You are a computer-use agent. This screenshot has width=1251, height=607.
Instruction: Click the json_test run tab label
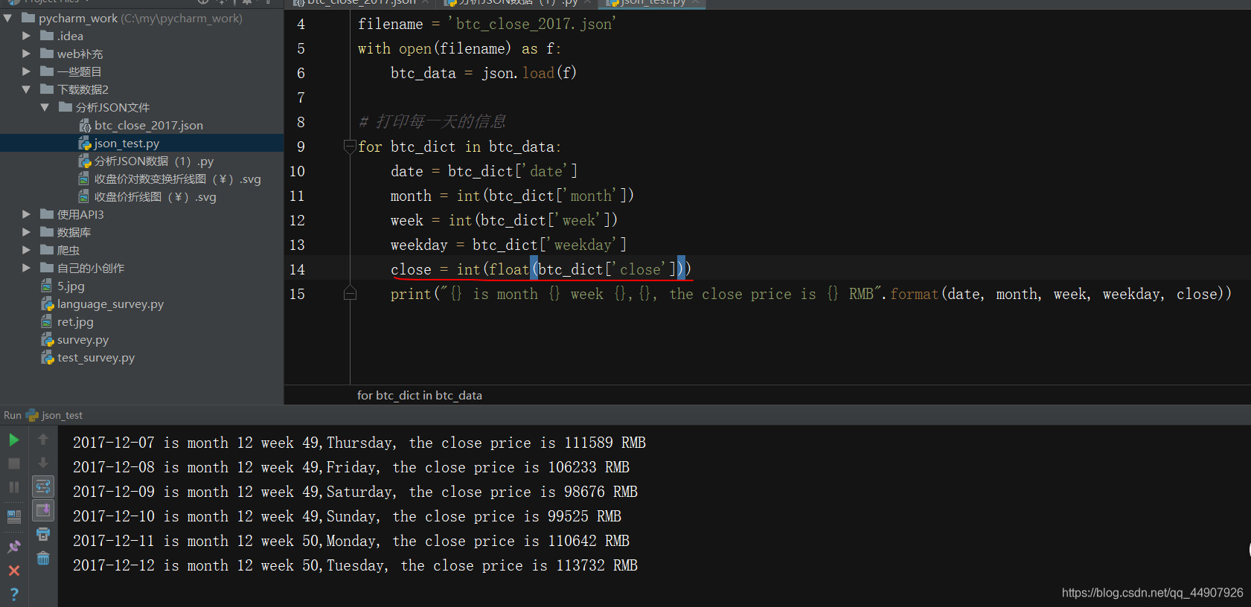(63, 415)
